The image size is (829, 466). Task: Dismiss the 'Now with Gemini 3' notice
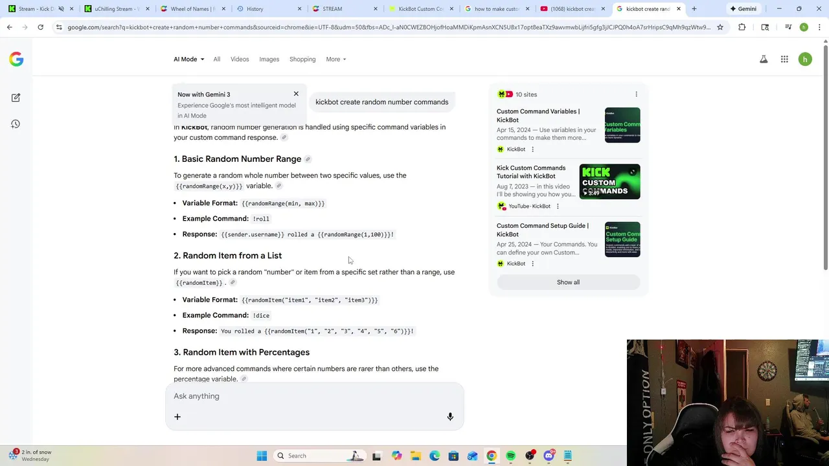(x=296, y=94)
